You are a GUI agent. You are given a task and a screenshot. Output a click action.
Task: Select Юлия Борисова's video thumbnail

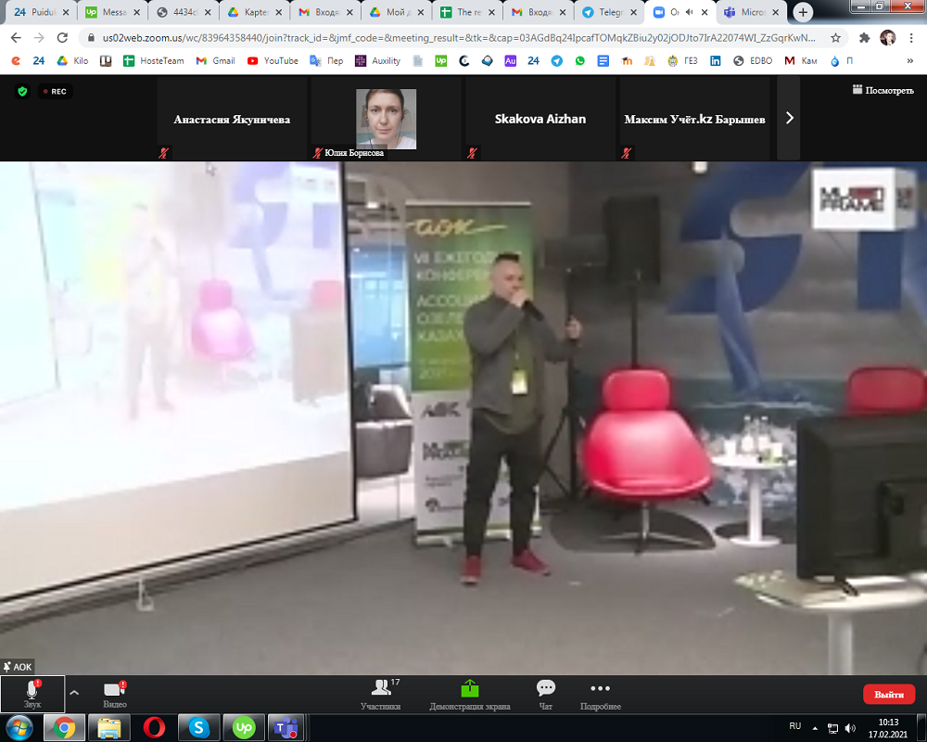click(x=386, y=119)
